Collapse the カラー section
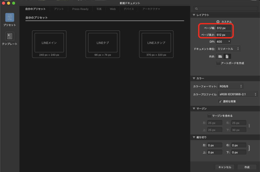Screen dimensions: 260x172 [194, 78]
